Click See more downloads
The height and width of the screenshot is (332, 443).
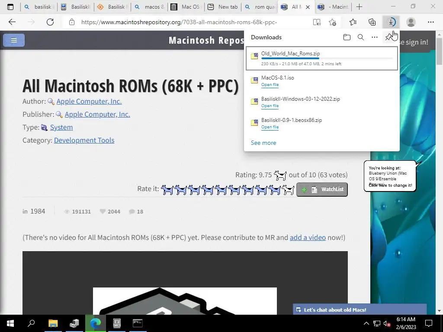click(x=263, y=143)
